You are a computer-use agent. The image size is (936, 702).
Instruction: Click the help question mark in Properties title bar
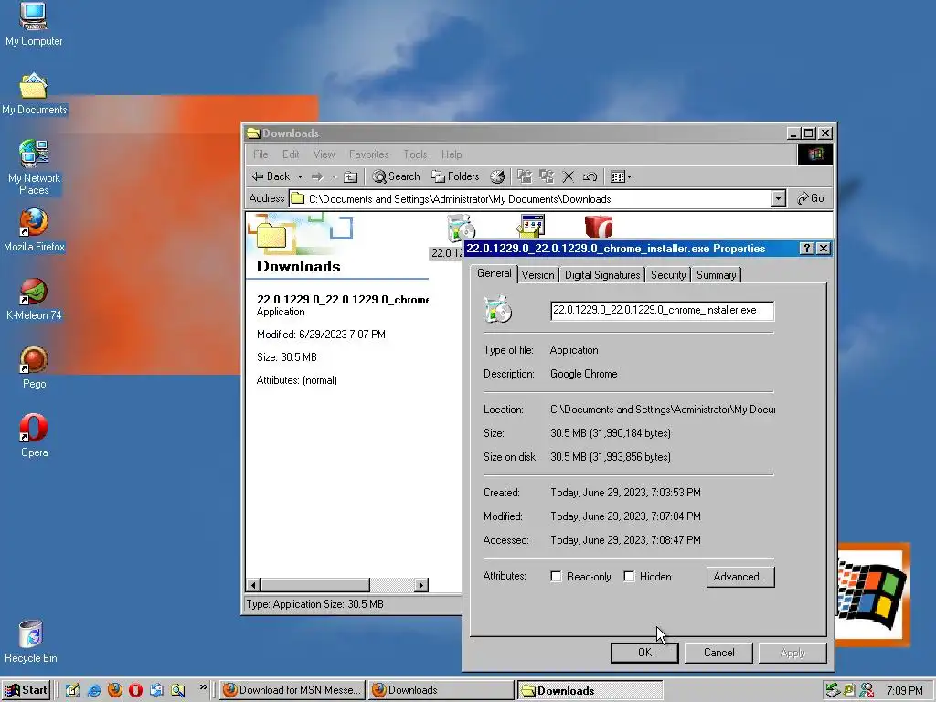pos(806,249)
